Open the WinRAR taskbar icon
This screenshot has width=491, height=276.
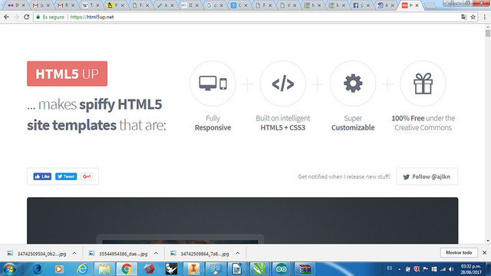pos(304,269)
